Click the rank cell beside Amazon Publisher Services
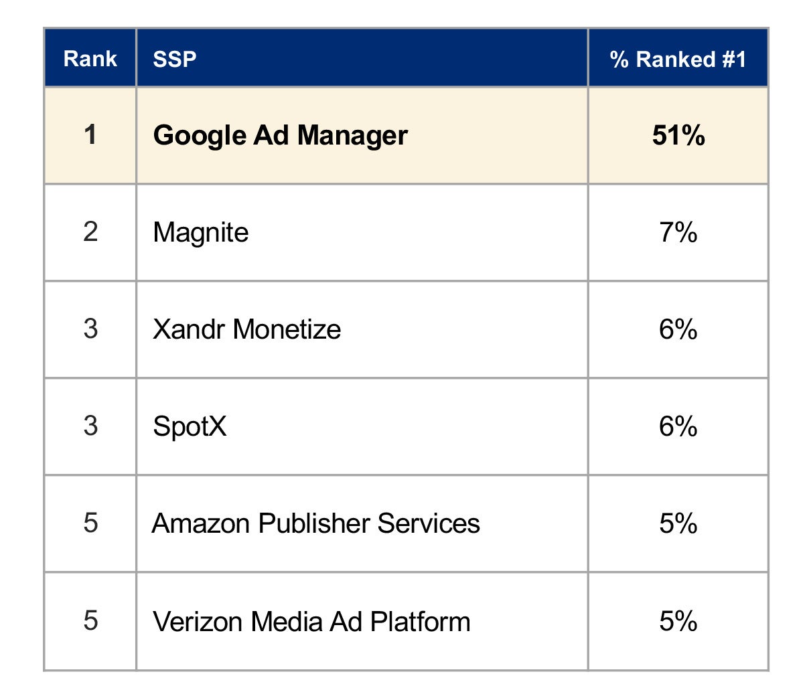The height and width of the screenshot is (682, 803). pyautogui.click(x=90, y=523)
